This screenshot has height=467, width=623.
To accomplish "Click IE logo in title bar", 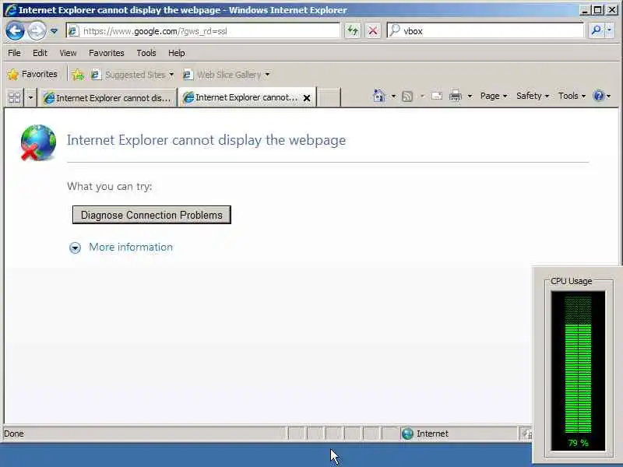I will point(11,9).
